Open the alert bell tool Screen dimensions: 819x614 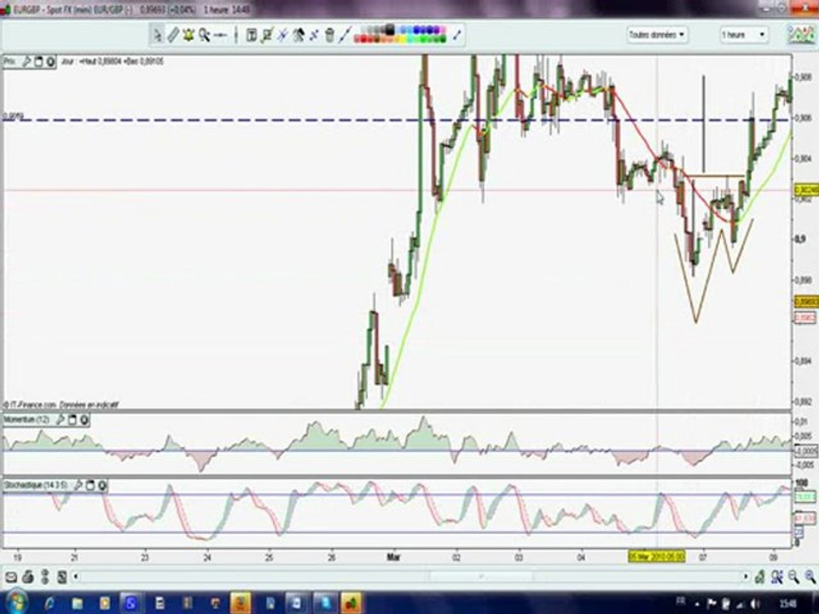coord(189,35)
